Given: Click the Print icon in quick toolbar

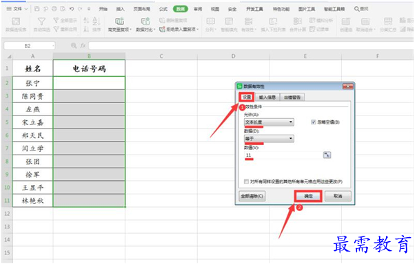Looking at the screenshot, I should [x=54, y=9].
